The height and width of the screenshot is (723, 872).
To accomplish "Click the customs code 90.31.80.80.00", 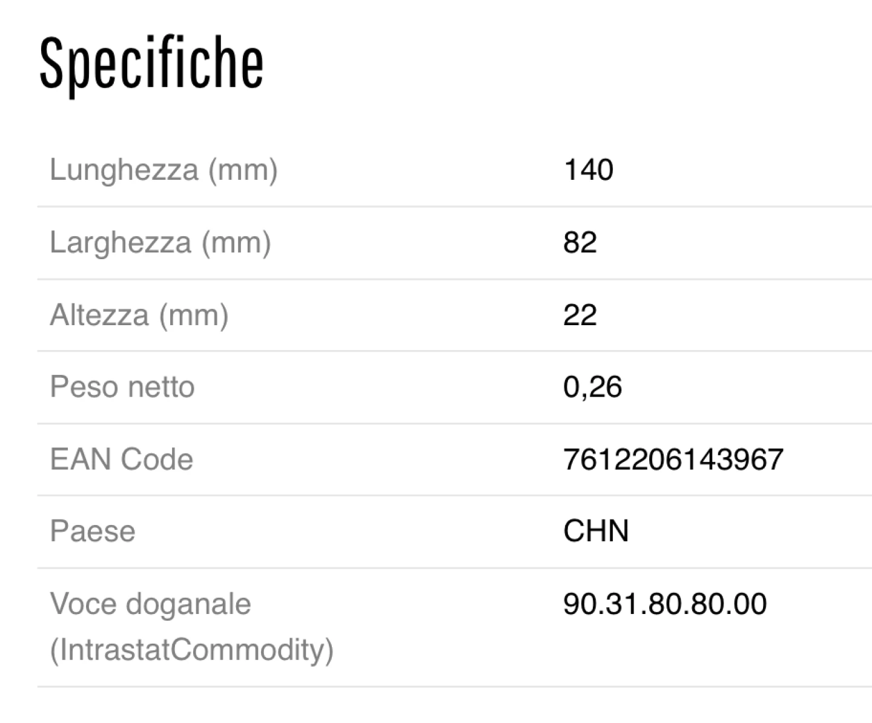I will [665, 604].
